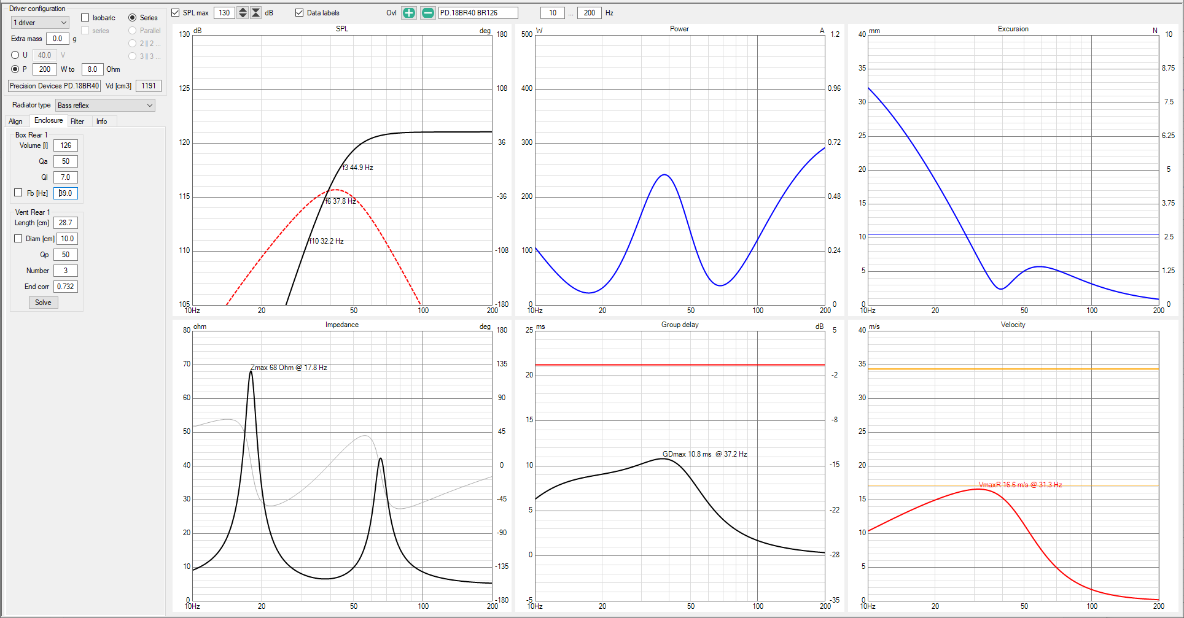Lock Fb [Hz] with its checkbox
Image resolution: width=1184 pixels, height=618 pixels.
18,193
